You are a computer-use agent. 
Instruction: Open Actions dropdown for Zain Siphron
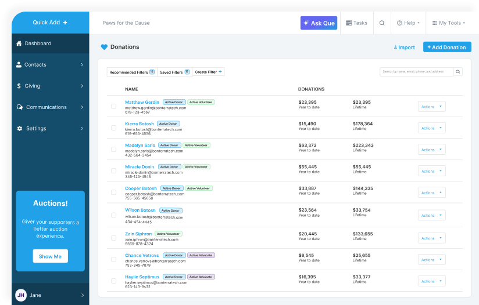431,238
